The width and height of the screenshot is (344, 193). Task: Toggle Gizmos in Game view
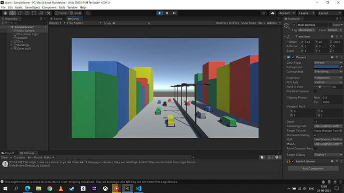coord(272,23)
